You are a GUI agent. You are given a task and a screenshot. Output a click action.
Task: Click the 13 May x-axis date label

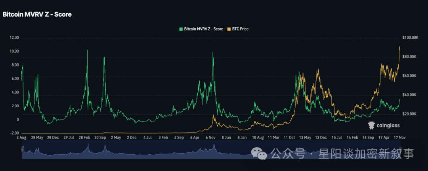[304, 137]
